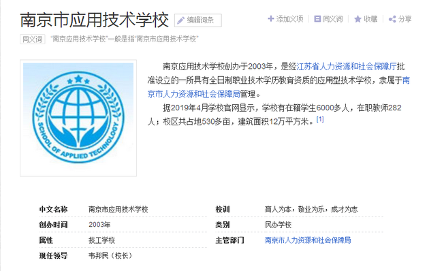
Task: Click the pencil icon in 编辑词条 button
Action: pos(180,20)
